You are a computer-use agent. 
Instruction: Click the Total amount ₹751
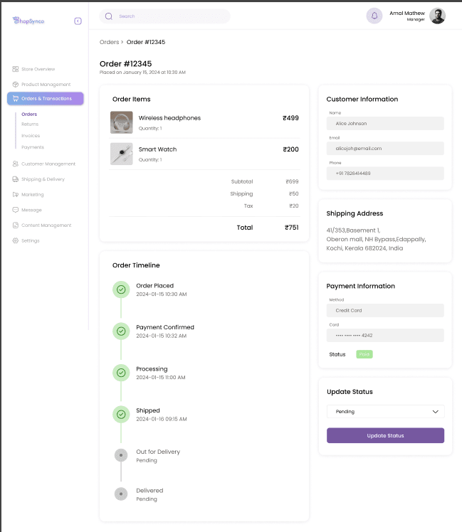click(x=291, y=228)
